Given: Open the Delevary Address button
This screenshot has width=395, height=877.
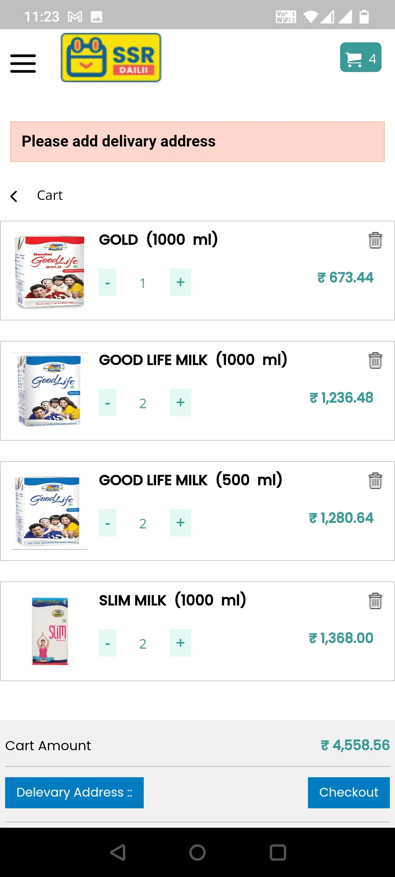Looking at the screenshot, I should point(74,793).
